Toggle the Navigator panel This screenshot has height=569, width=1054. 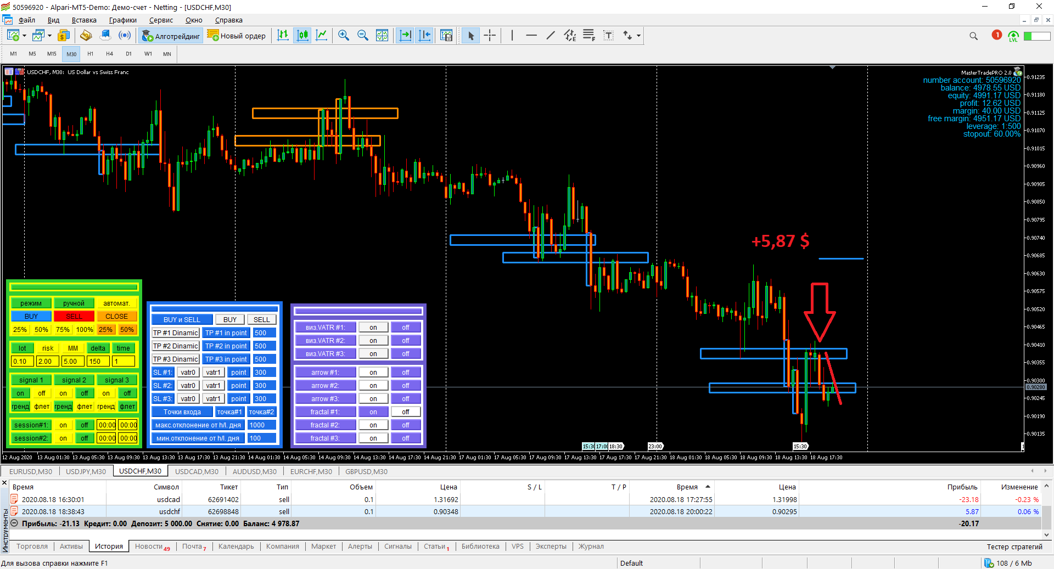tap(86, 36)
